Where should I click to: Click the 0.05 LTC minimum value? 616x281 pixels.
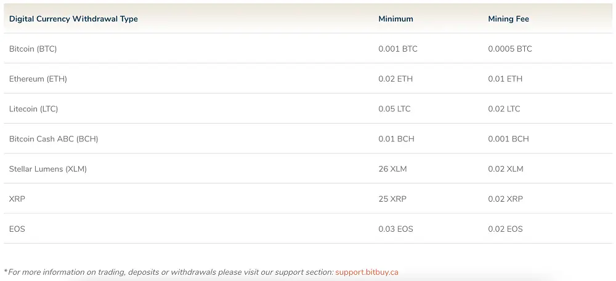click(x=394, y=109)
